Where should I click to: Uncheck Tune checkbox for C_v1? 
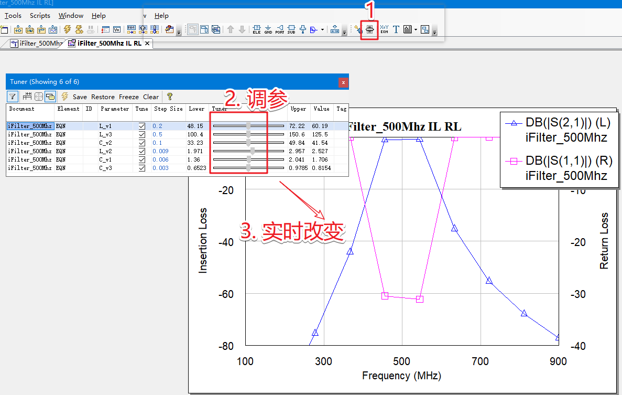coord(141,159)
